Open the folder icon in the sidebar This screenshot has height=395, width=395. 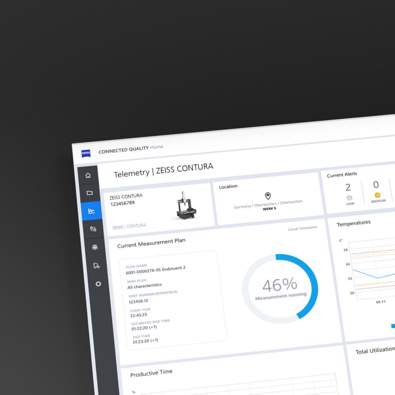89,192
